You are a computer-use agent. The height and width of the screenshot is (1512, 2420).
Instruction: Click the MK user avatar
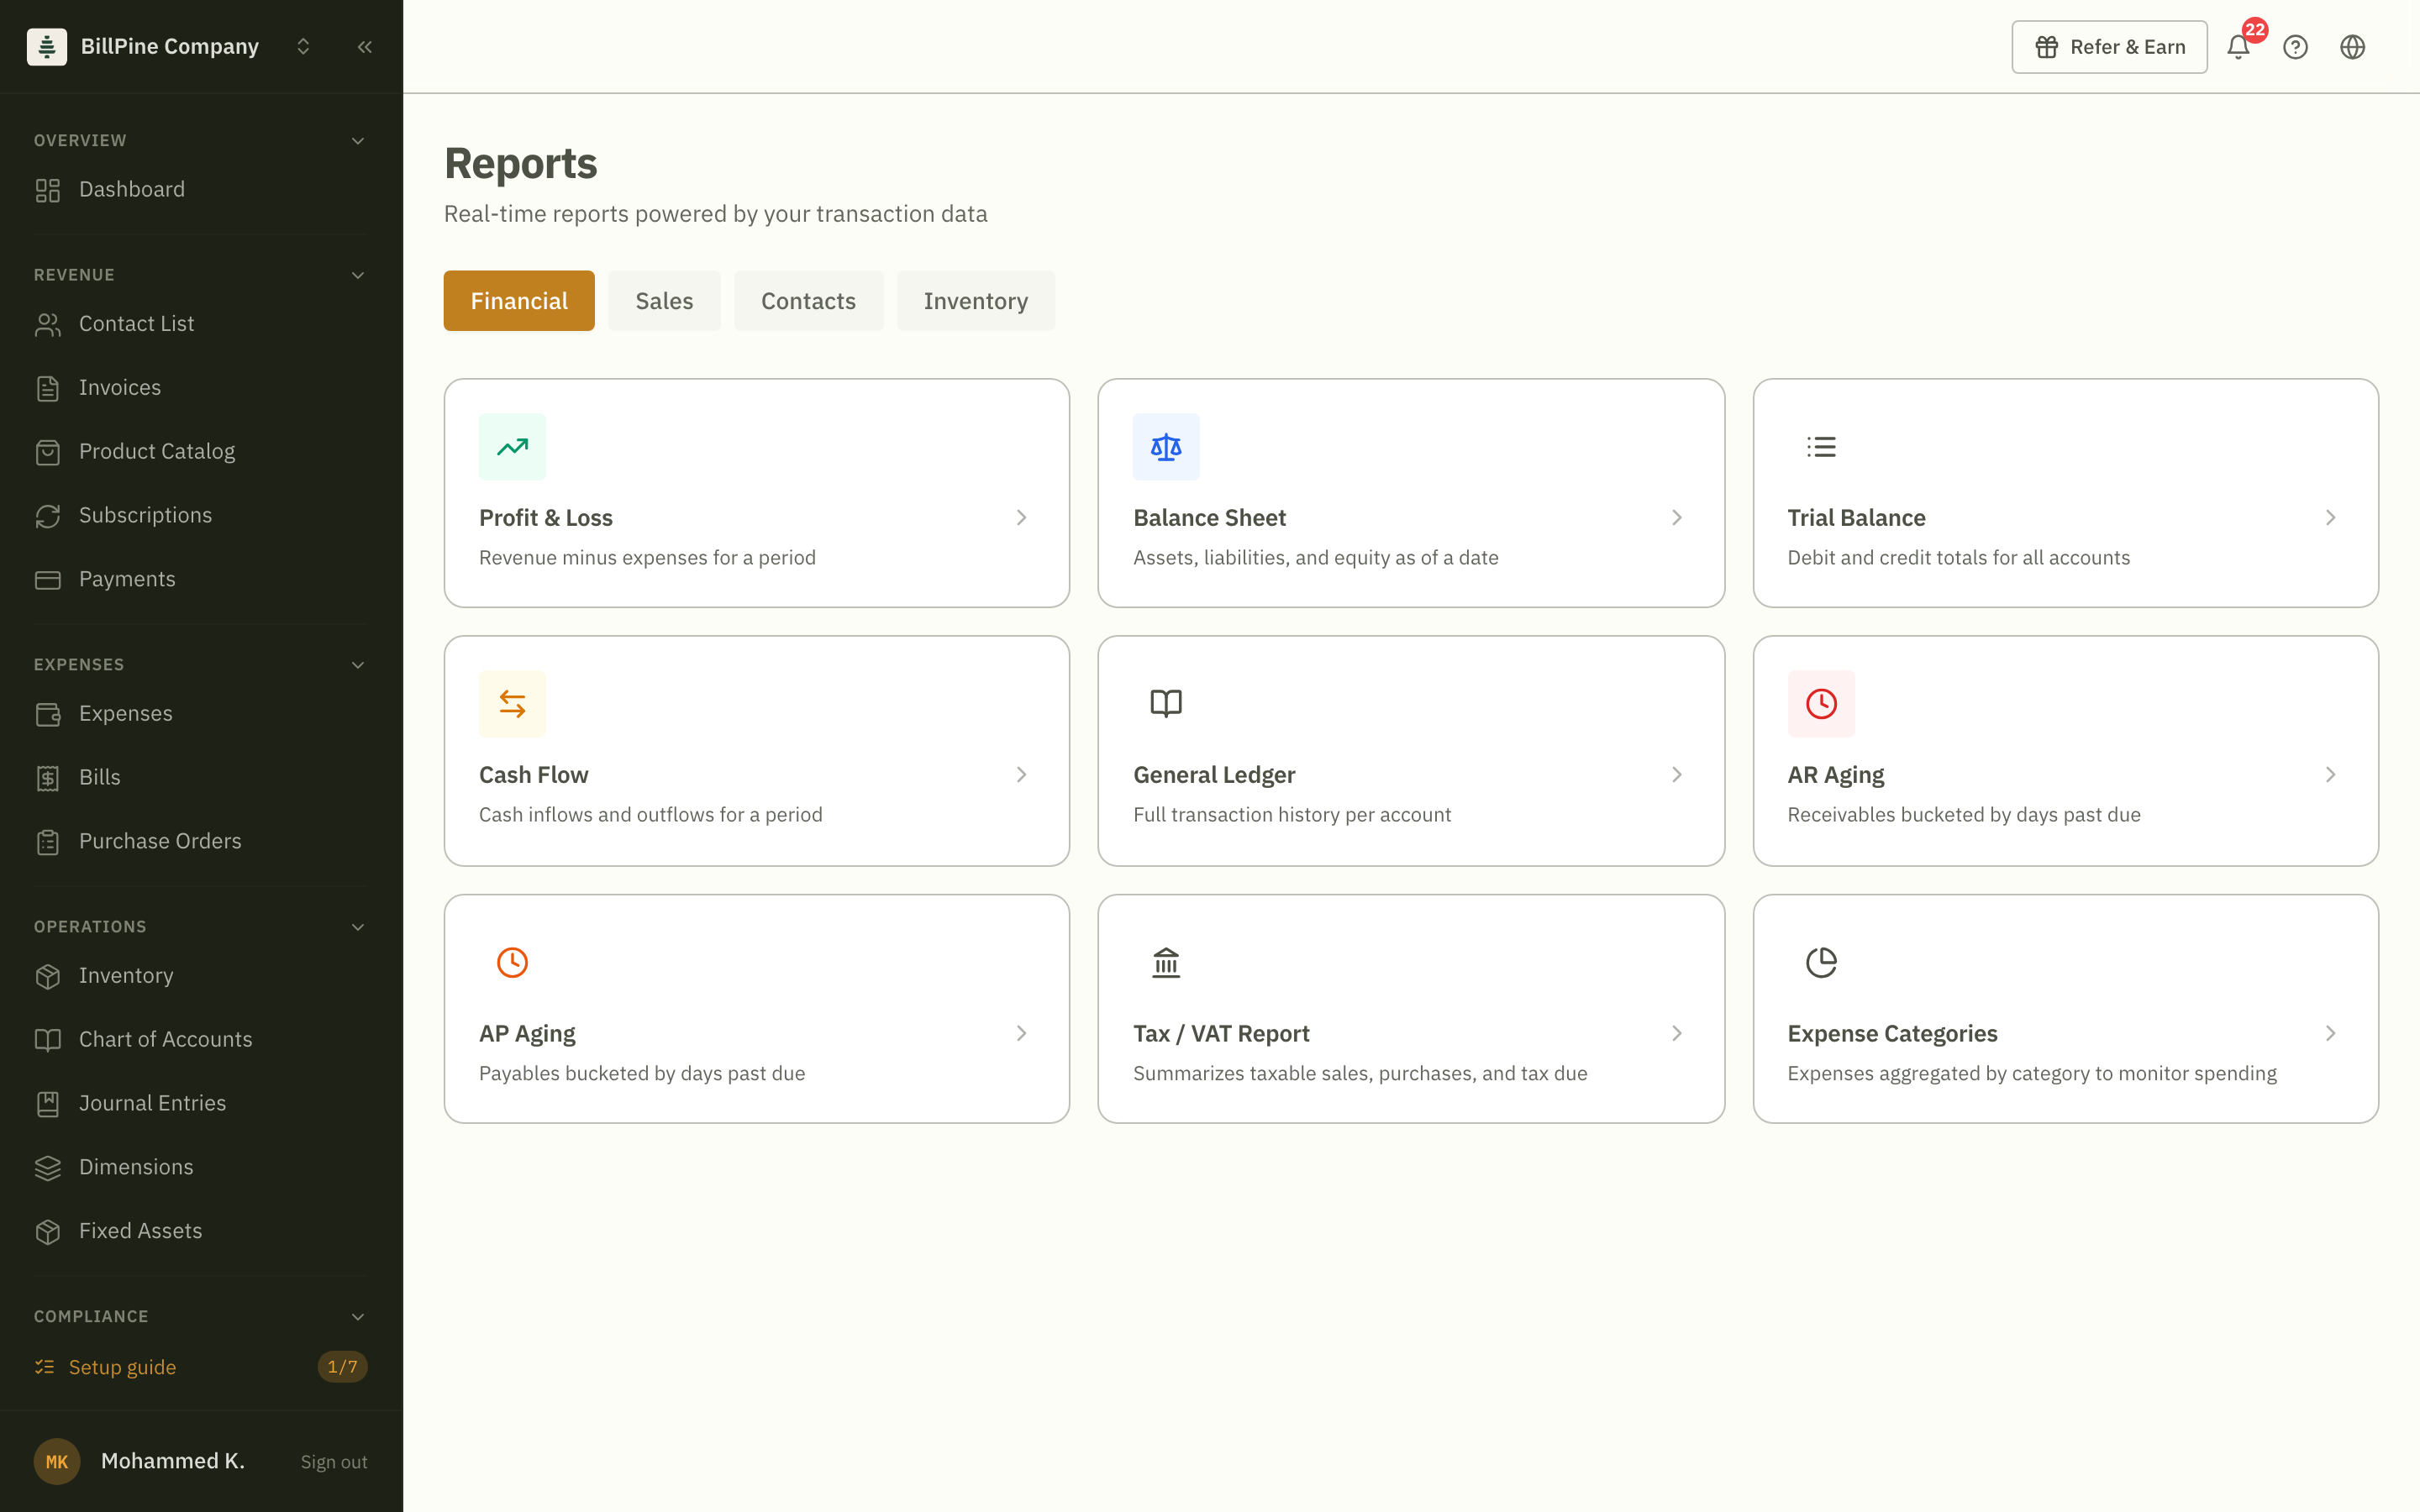click(57, 1462)
